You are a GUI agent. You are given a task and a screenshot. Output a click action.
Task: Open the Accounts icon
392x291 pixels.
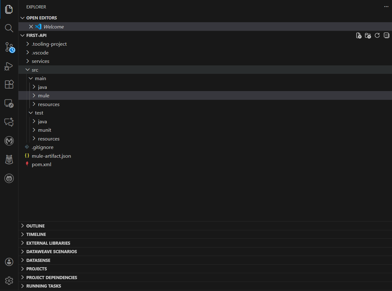pyautogui.click(x=9, y=262)
